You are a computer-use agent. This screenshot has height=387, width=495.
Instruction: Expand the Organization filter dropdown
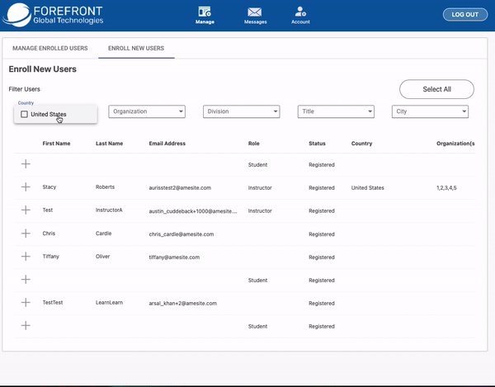[x=147, y=111]
